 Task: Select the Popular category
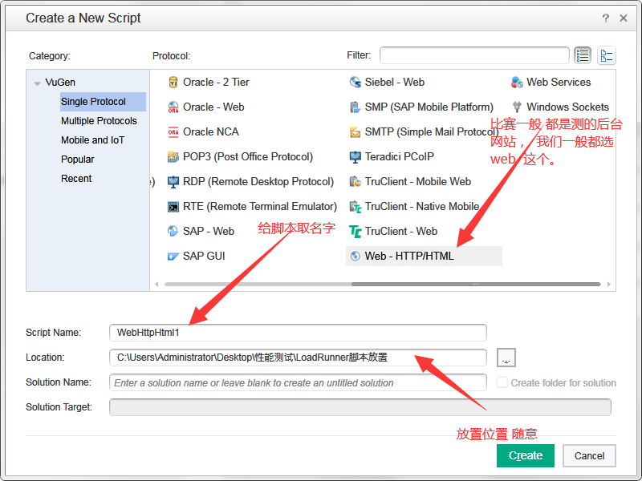click(77, 160)
